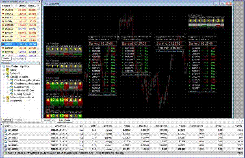Click the MedieMobili50-200 expert advisor icon
Screen dimensions: 245x158
(x=11, y=91)
